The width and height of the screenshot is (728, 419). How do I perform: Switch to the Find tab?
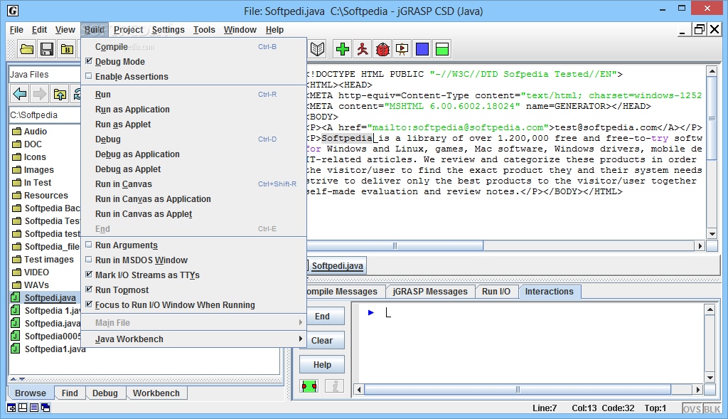coord(70,393)
